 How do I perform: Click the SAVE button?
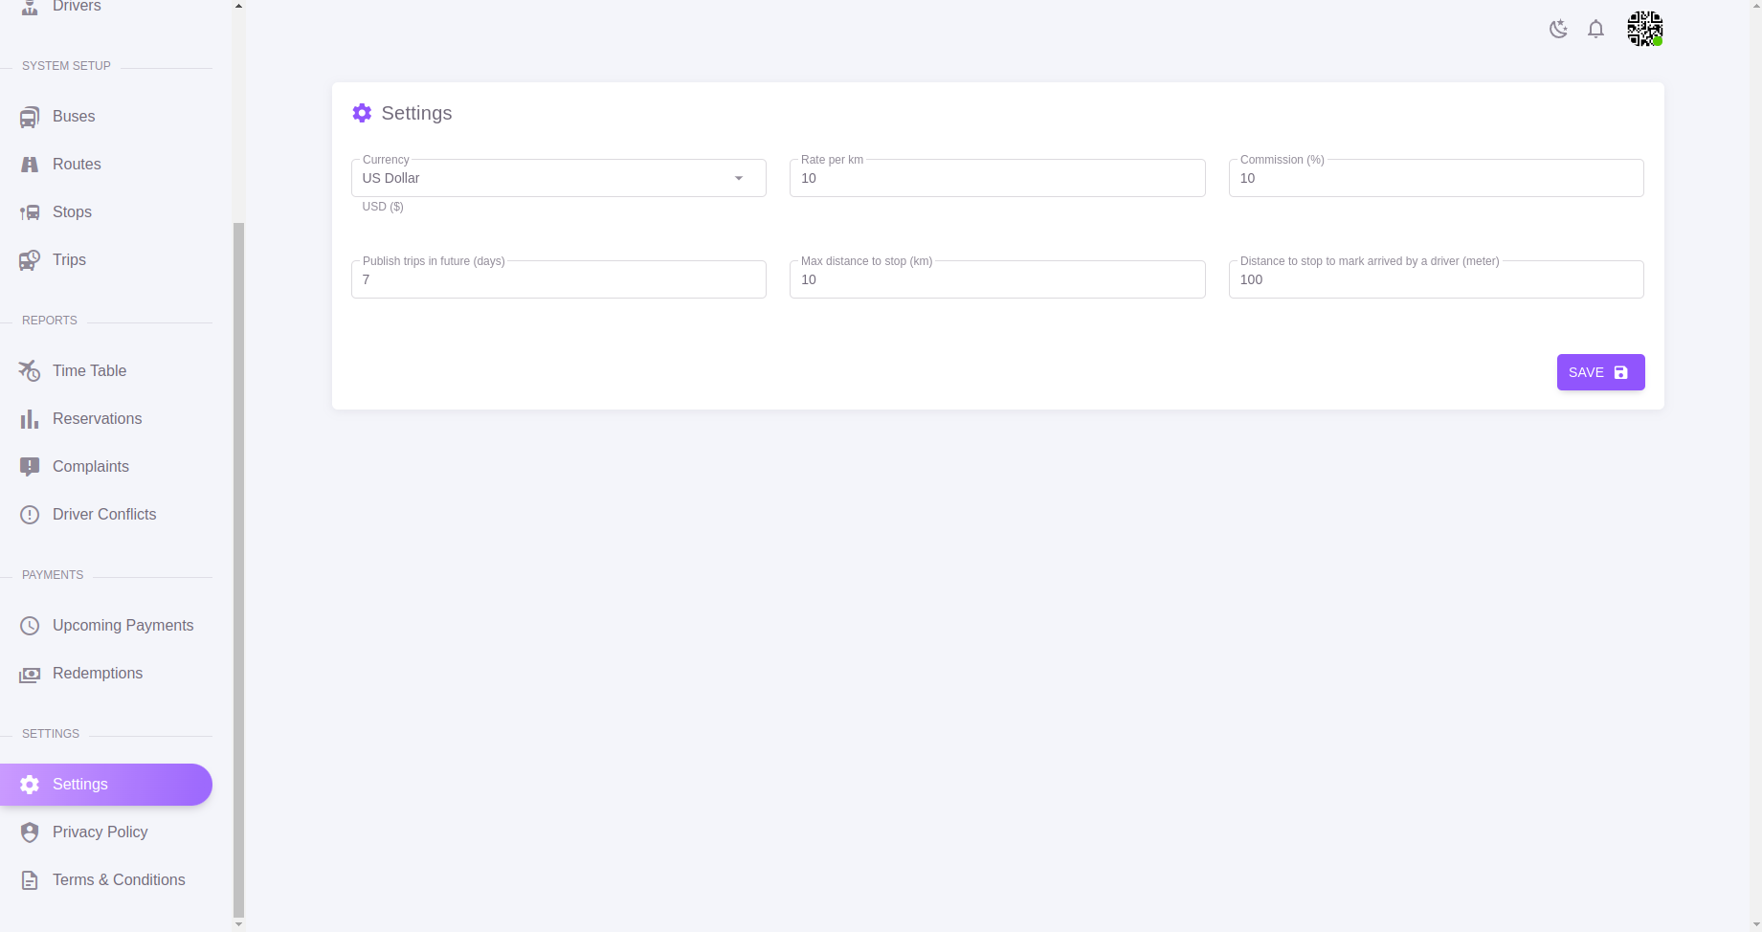[1600, 372]
